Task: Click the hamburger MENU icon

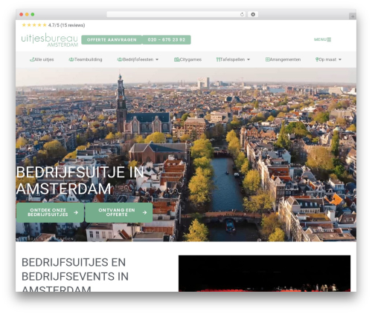Action: click(x=329, y=39)
